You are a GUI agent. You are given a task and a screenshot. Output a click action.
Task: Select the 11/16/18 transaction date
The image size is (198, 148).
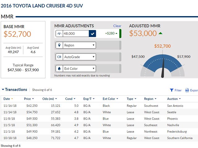click(x=10, y=106)
